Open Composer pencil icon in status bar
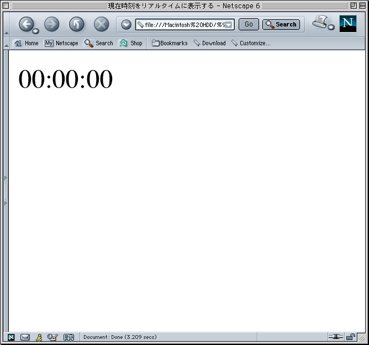This screenshot has height=345, width=369. (x=52, y=337)
